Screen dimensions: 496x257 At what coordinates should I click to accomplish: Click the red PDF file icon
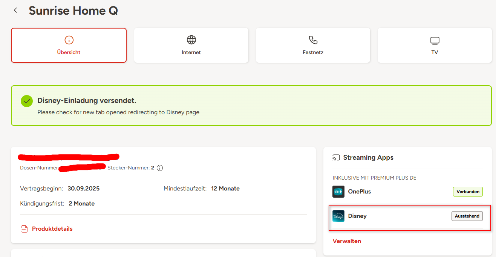click(24, 229)
